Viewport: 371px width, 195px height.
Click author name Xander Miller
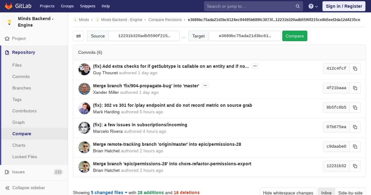tap(106, 93)
